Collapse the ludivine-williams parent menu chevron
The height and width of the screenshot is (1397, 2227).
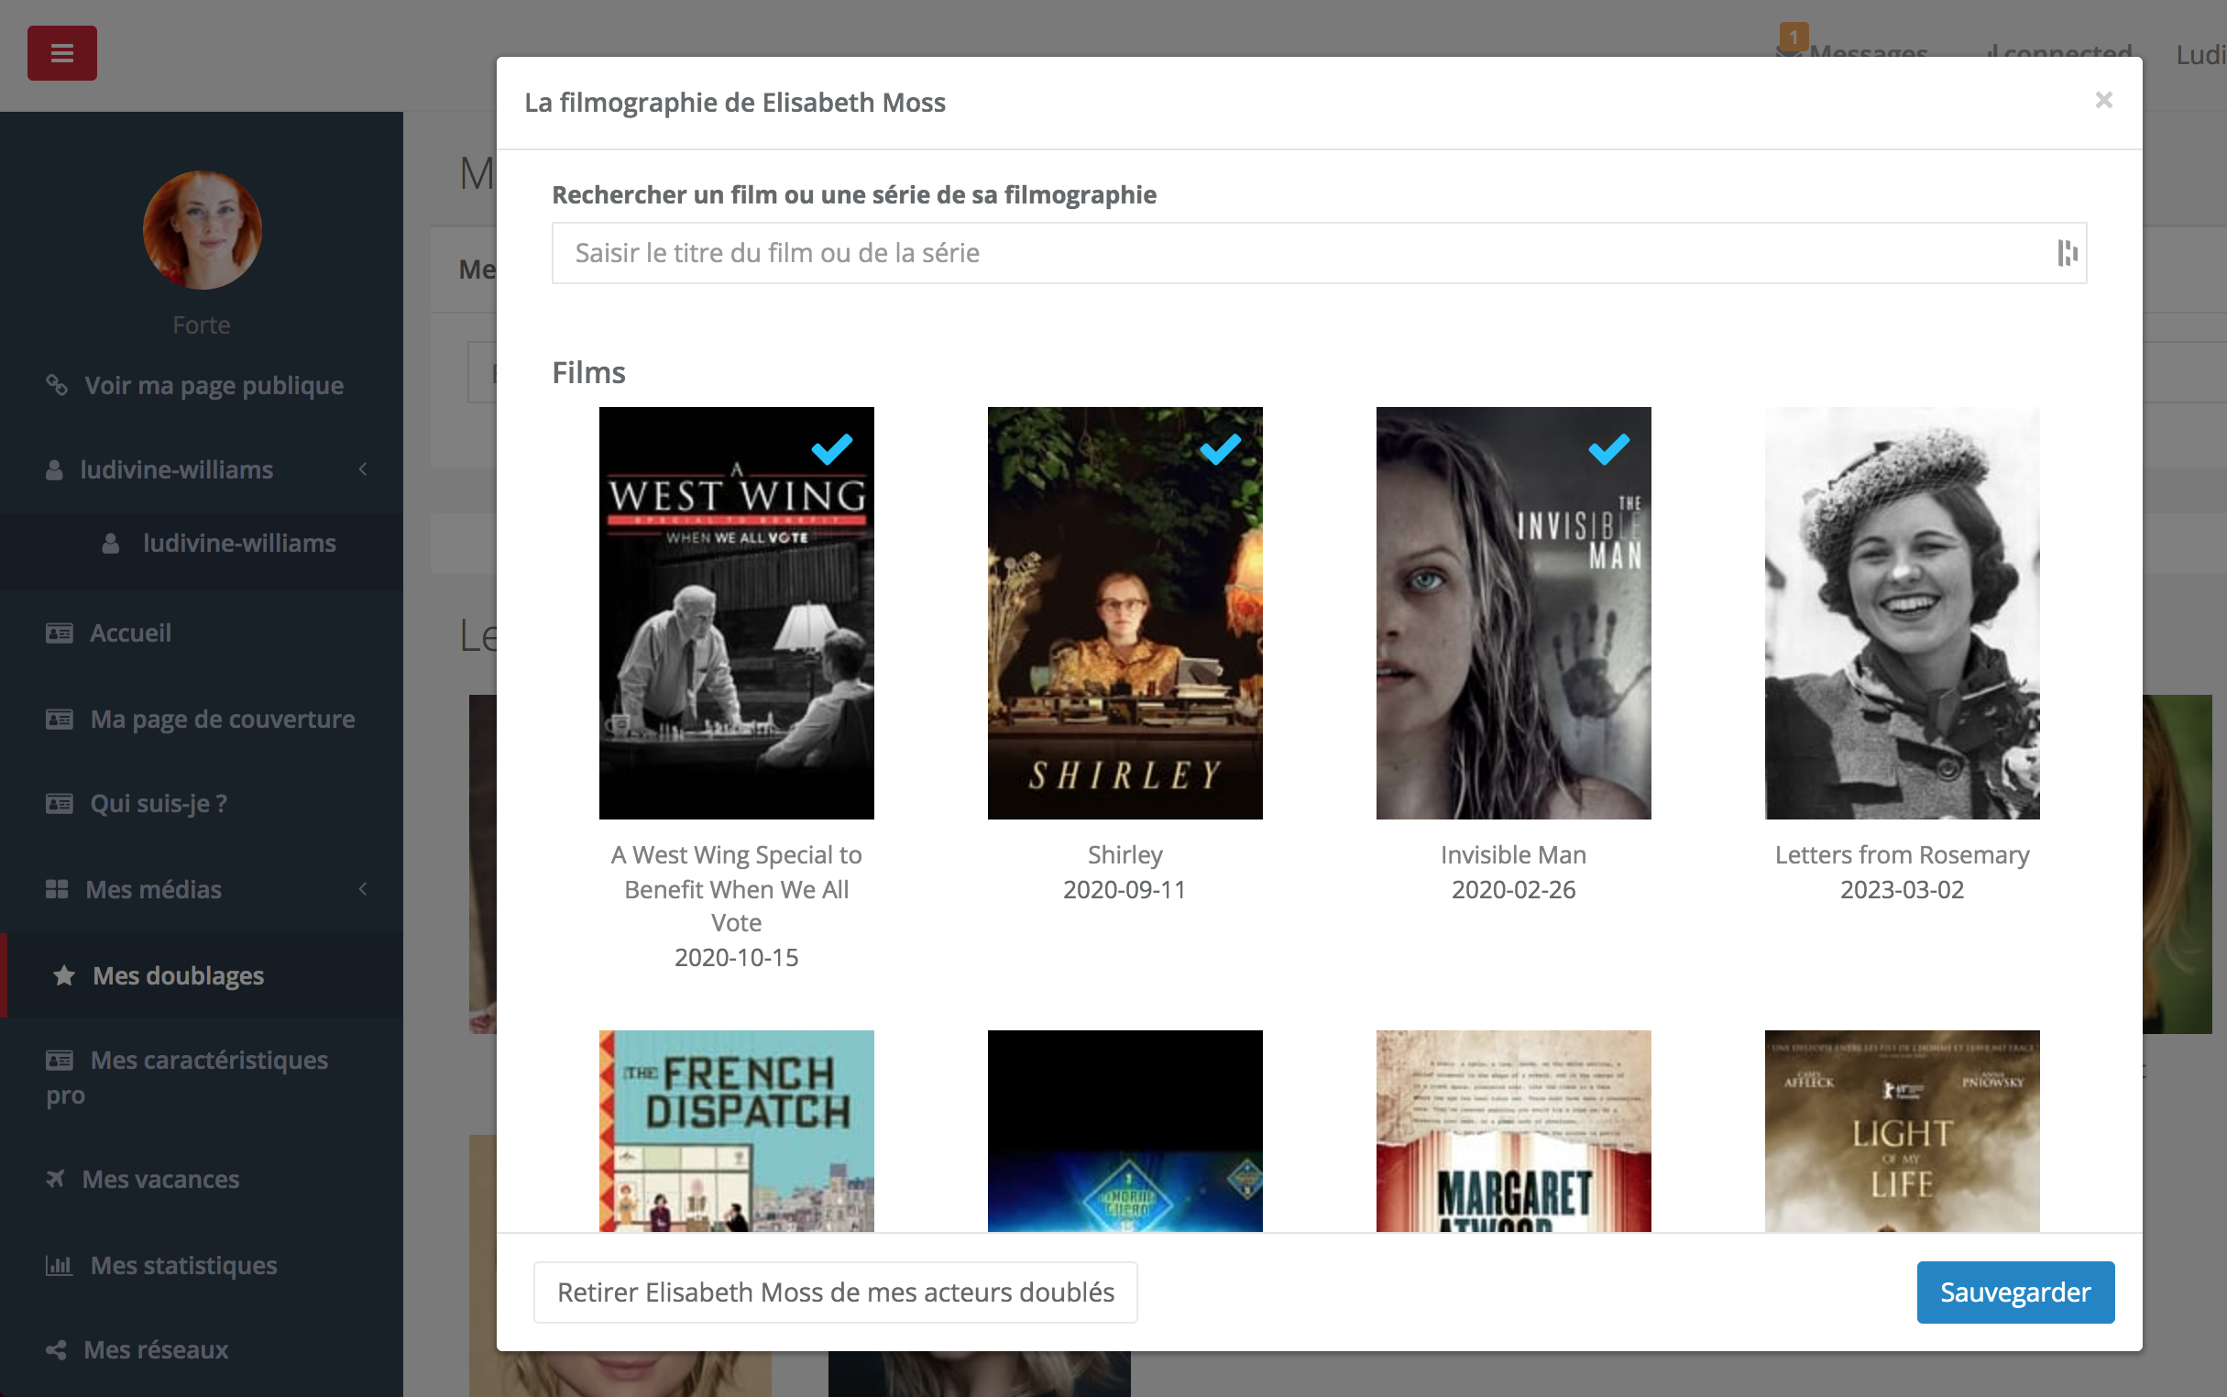363,469
